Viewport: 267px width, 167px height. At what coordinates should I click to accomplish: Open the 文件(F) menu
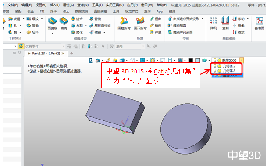(13, 5)
